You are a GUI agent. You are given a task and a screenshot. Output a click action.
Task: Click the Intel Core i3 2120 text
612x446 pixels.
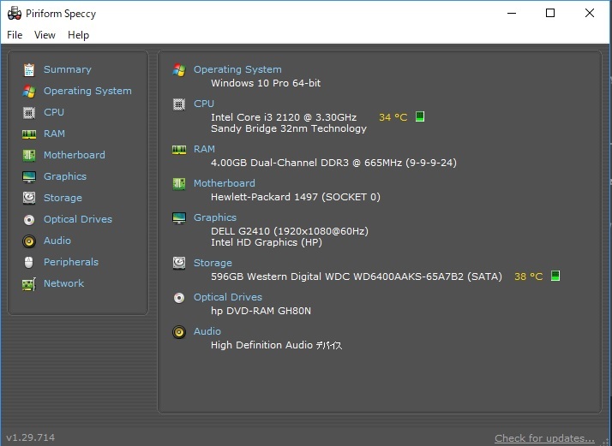(x=284, y=117)
